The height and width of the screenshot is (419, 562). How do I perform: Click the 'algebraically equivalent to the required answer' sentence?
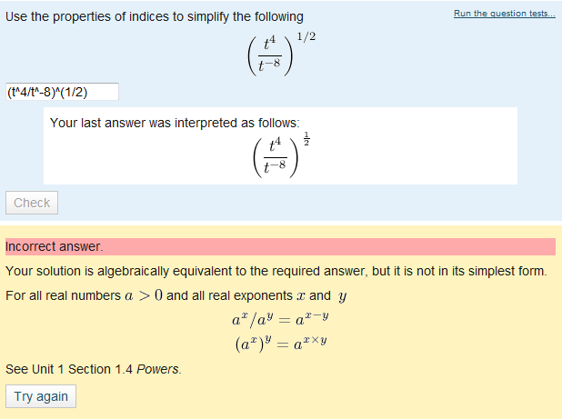tap(276, 271)
